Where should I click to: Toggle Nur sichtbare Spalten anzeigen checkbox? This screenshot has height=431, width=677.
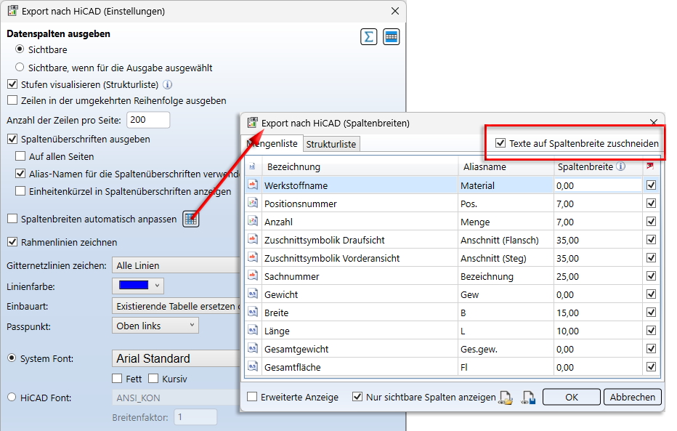[x=357, y=396]
